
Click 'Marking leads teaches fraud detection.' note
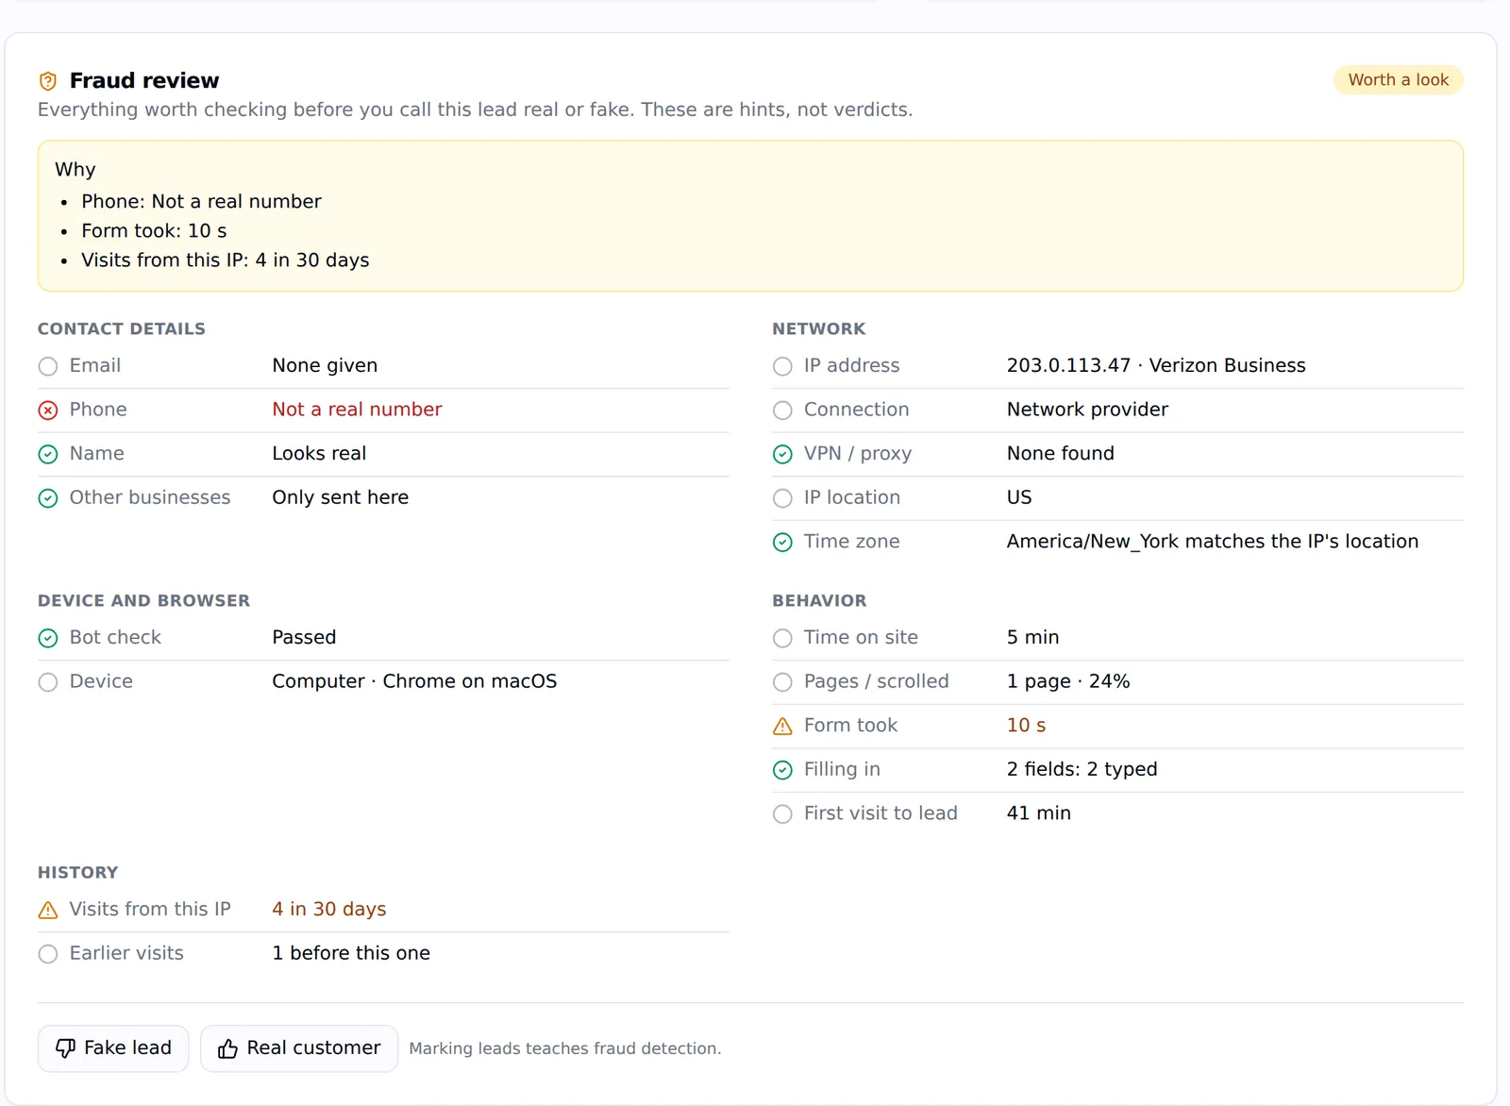coord(564,1048)
